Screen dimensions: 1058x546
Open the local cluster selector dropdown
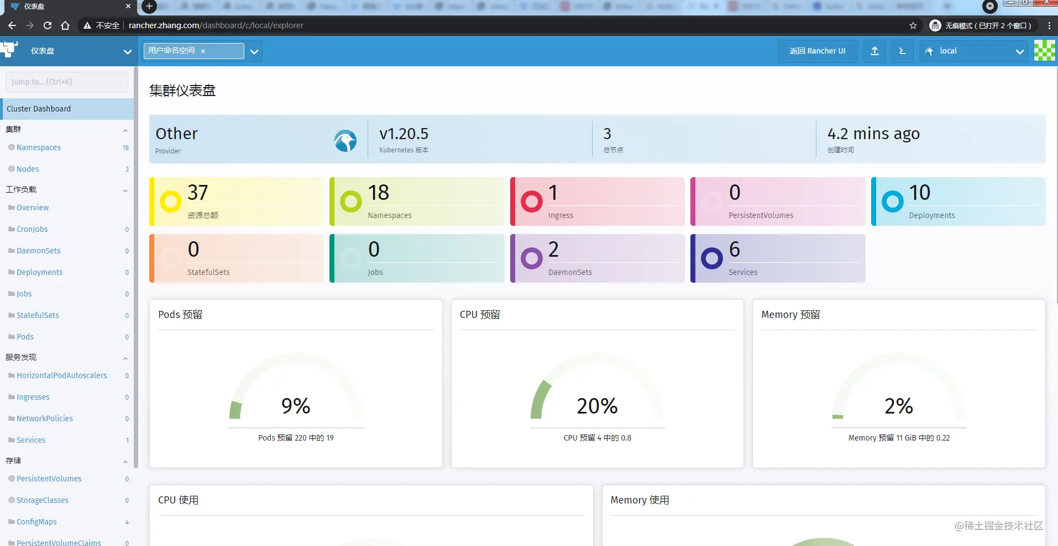coord(1020,51)
